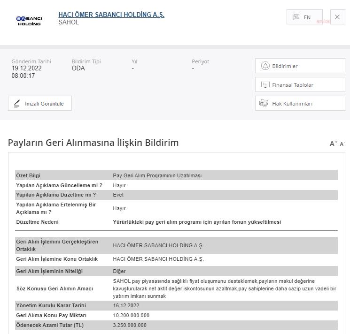Open Finansal Tablolar
The image size is (350, 334).
click(300, 84)
